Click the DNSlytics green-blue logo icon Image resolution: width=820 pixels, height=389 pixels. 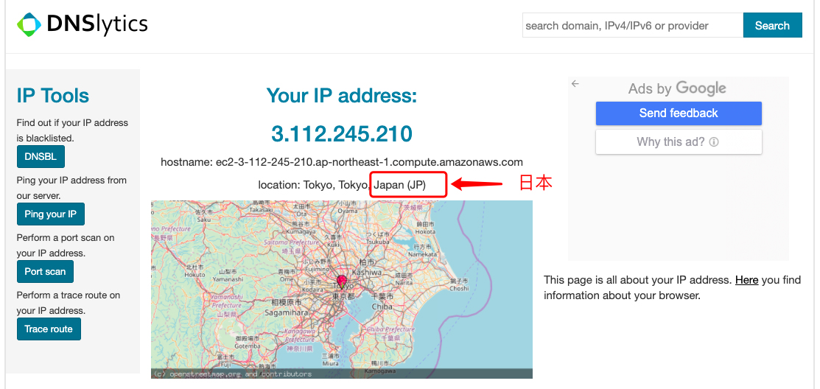[29, 25]
